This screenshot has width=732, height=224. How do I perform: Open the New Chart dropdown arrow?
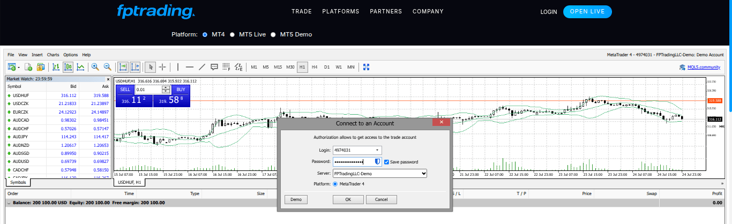[19, 68]
